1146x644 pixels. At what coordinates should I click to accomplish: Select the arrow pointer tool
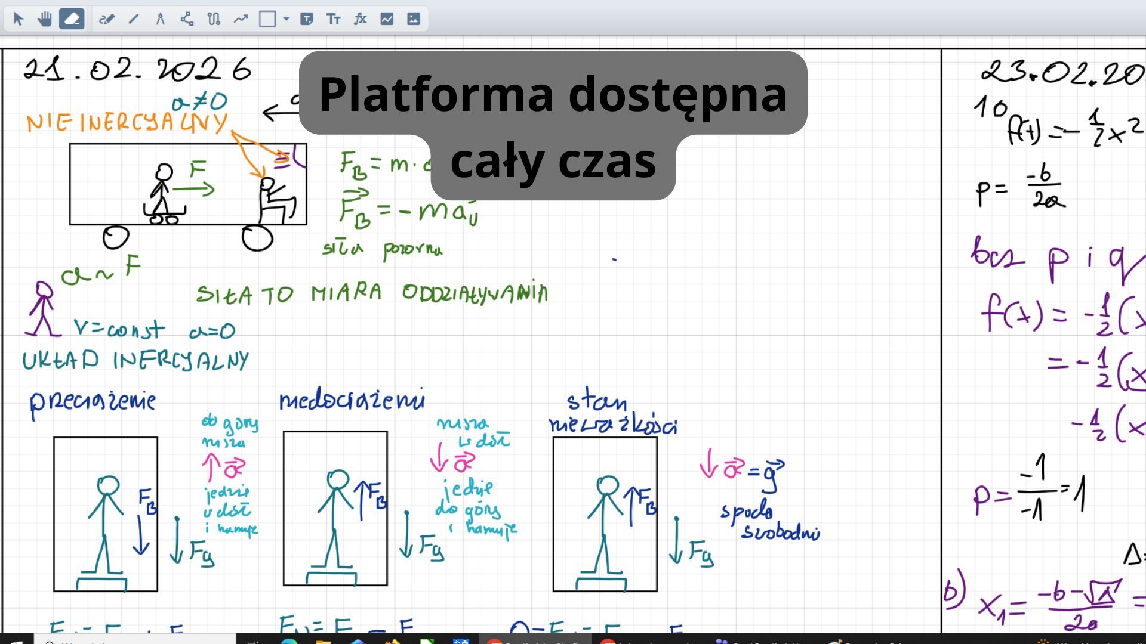[18, 19]
